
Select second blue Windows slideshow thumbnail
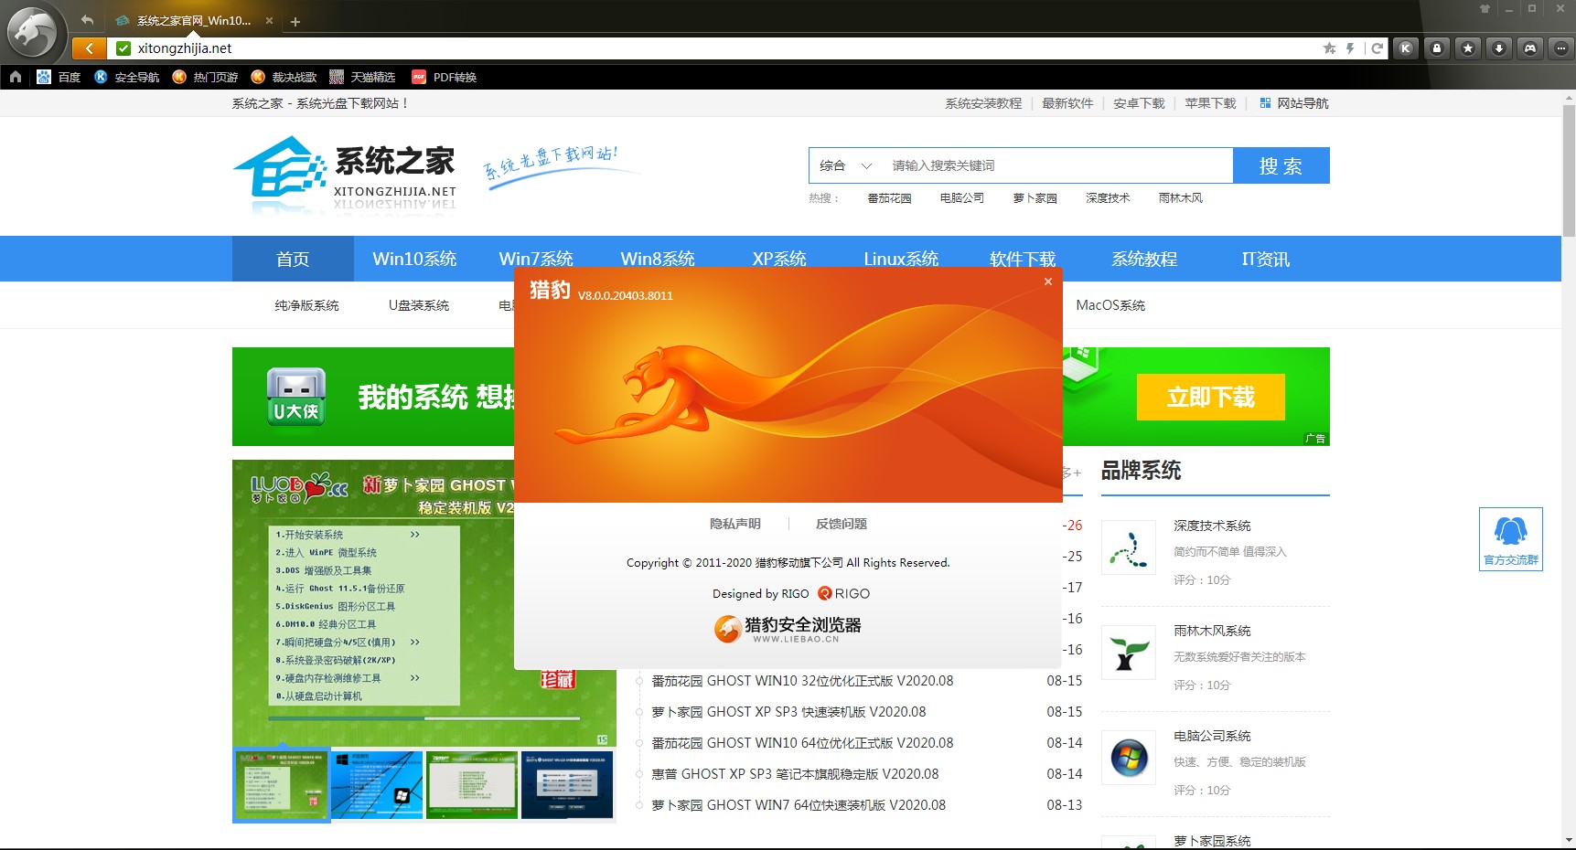pyautogui.click(x=377, y=785)
